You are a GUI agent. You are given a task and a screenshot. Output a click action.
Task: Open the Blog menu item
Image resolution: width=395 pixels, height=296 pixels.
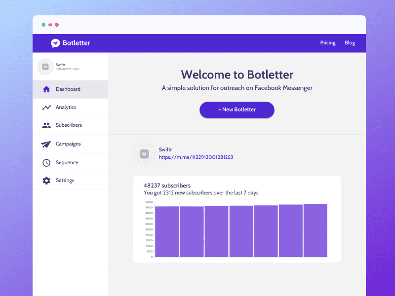(x=350, y=43)
